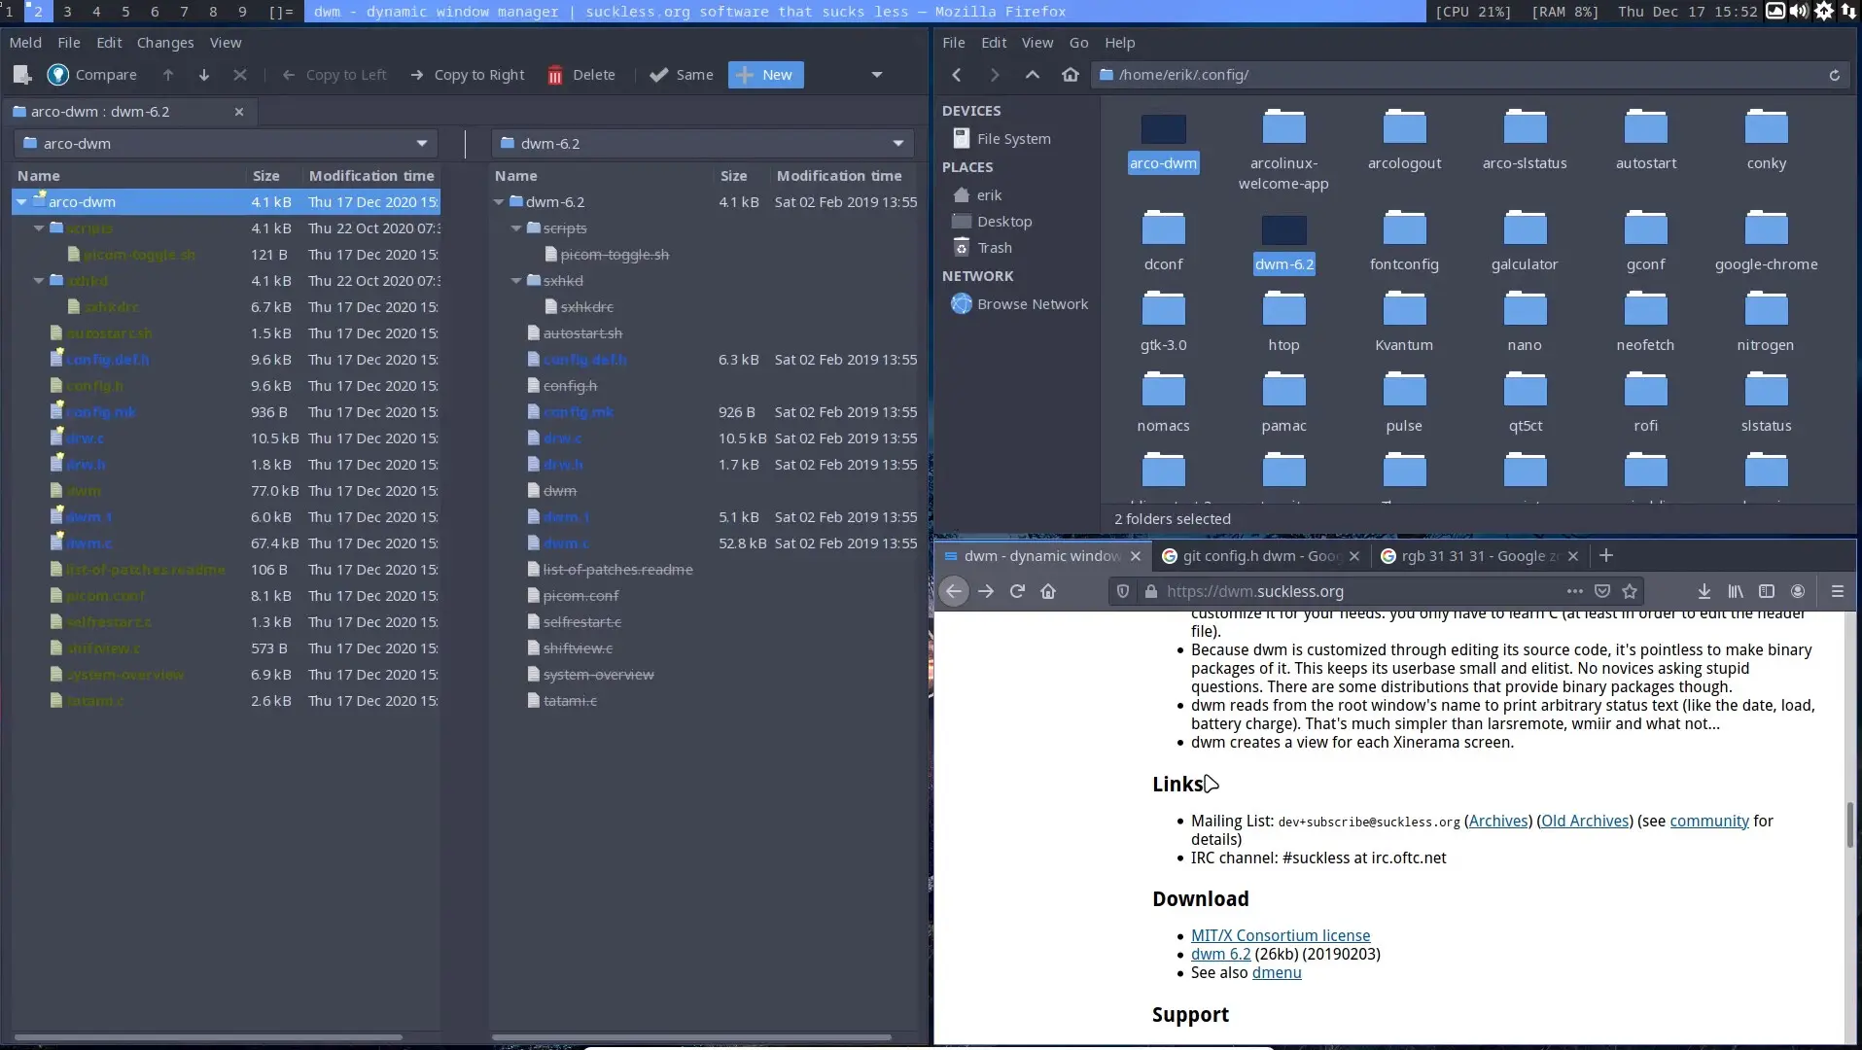Open Meld's Edit menu

click(x=109, y=43)
